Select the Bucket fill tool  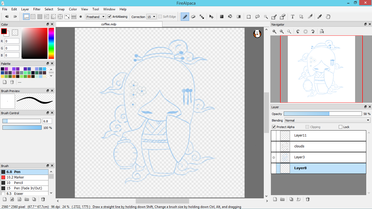(x=230, y=17)
